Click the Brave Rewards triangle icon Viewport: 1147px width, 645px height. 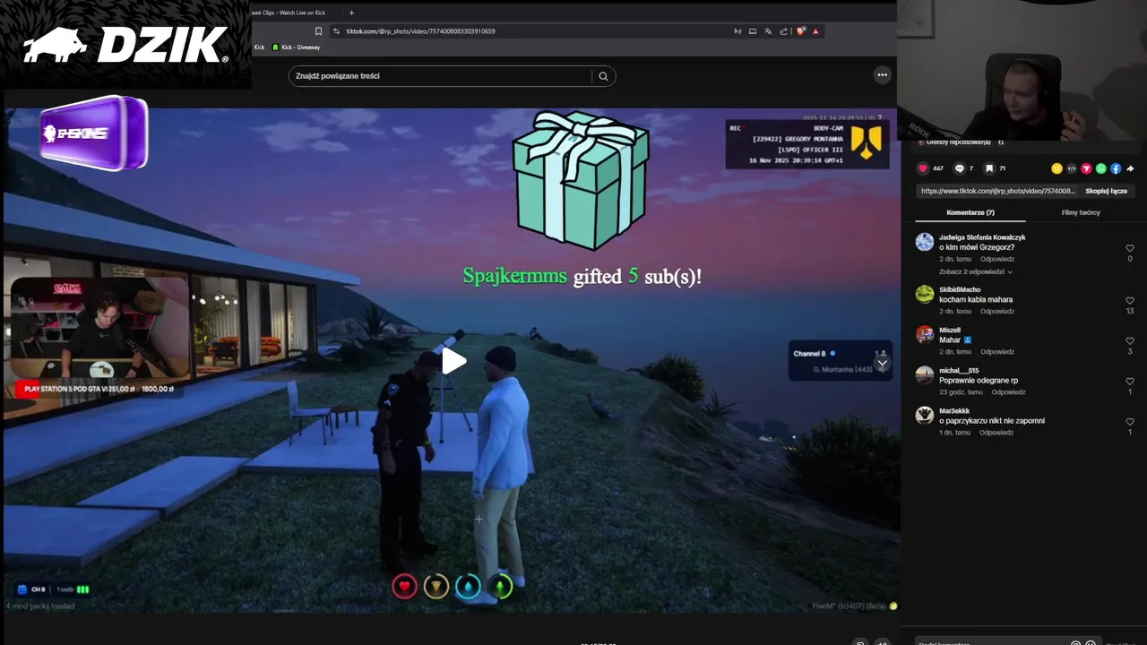pyautogui.click(x=815, y=31)
